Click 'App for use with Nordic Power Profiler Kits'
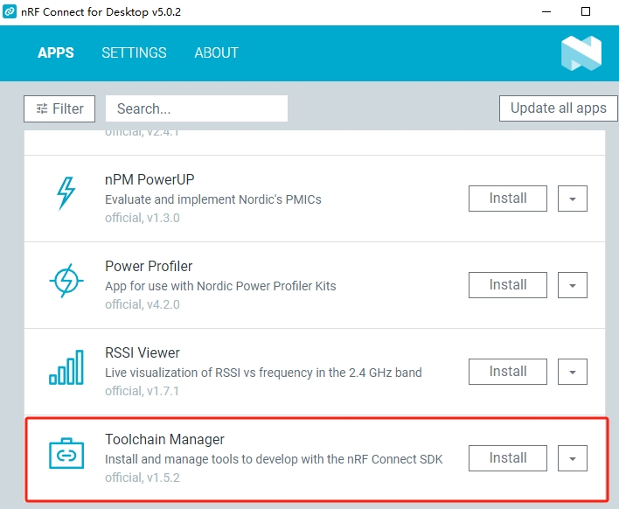The image size is (619, 509). [220, 286]
